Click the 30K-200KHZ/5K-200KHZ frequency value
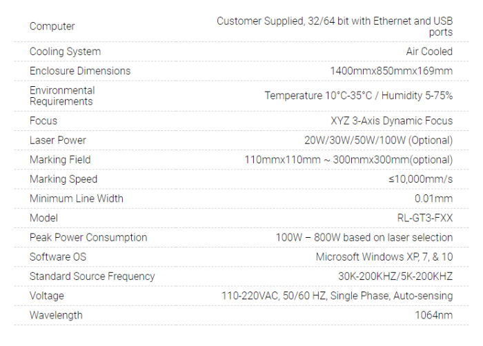 (395, 276)
